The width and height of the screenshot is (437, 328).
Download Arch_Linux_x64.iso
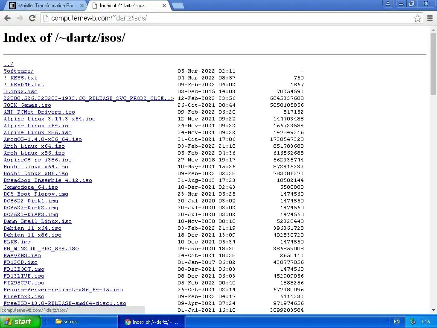34,146
